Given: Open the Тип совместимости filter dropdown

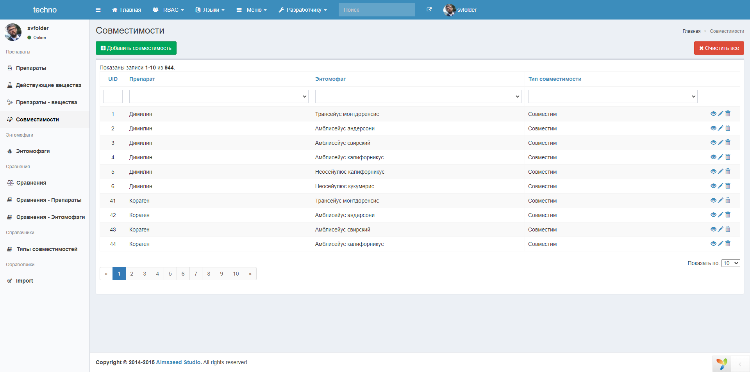Looking at the screenshot, I should (613, 96).
